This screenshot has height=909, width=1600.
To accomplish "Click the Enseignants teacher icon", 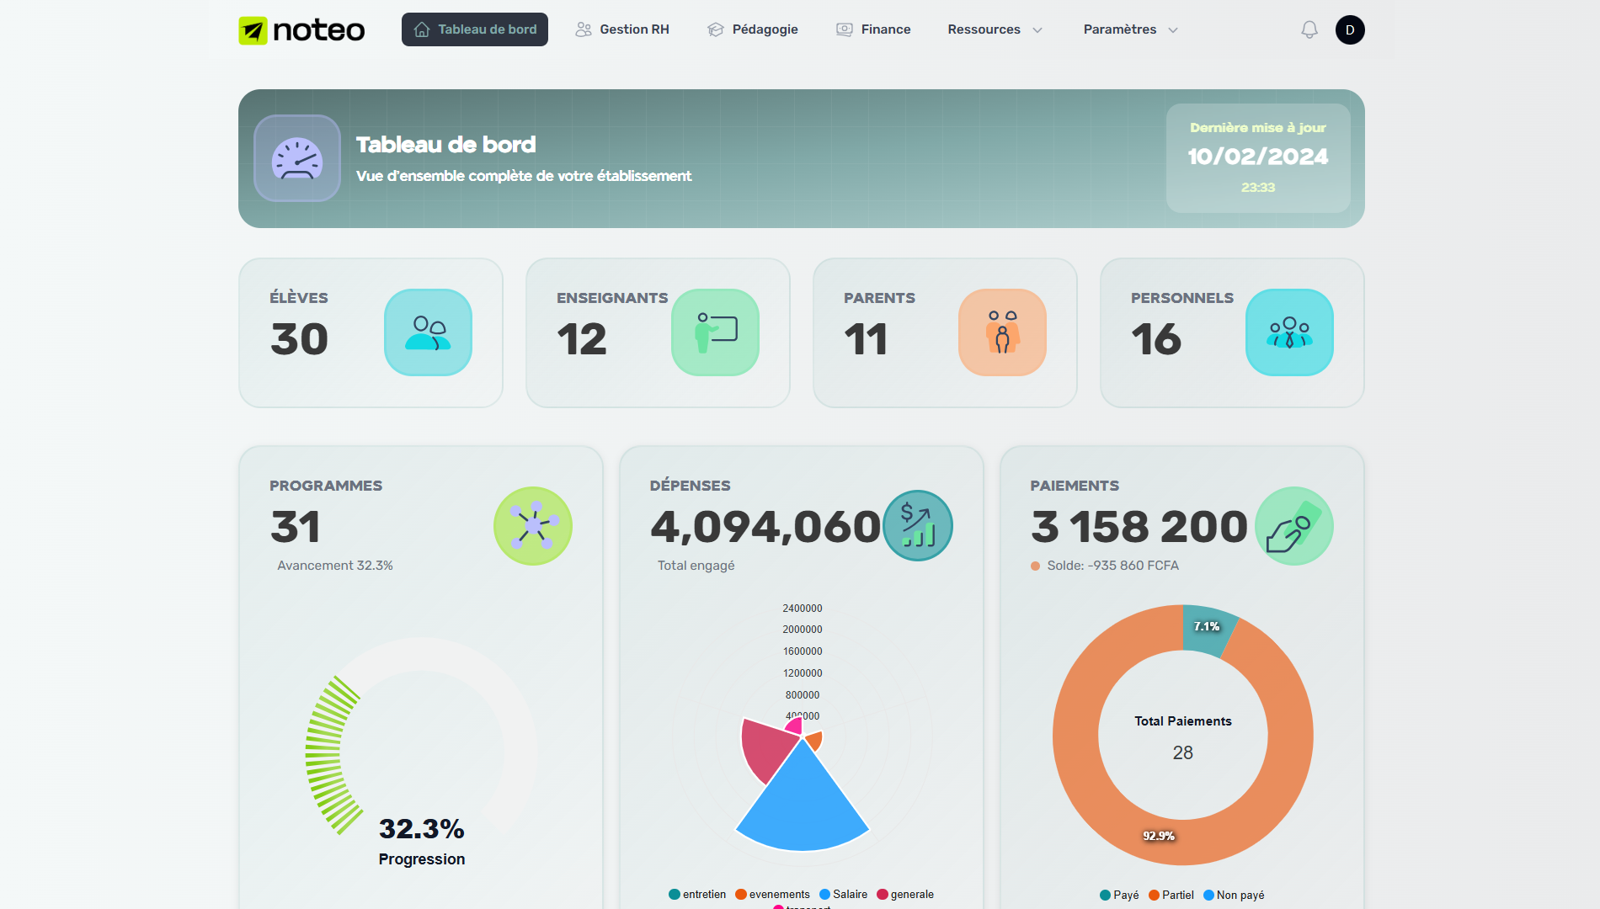I will pyautogui.click(x=715, y=332).
